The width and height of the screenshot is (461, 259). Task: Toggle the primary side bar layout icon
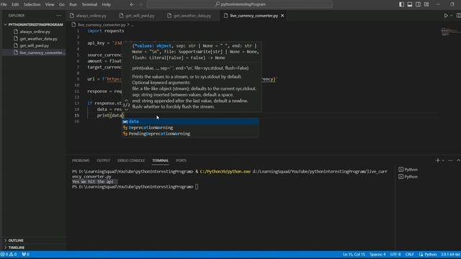(401, 4)
